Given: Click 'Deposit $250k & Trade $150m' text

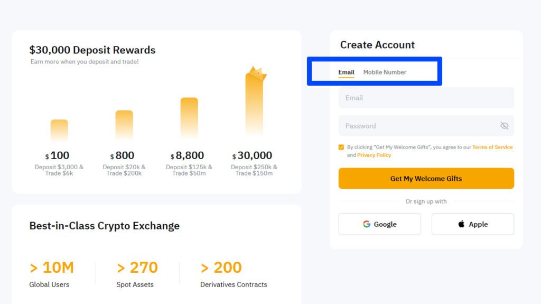Looking at the screenshot, I should pos(254,170).
